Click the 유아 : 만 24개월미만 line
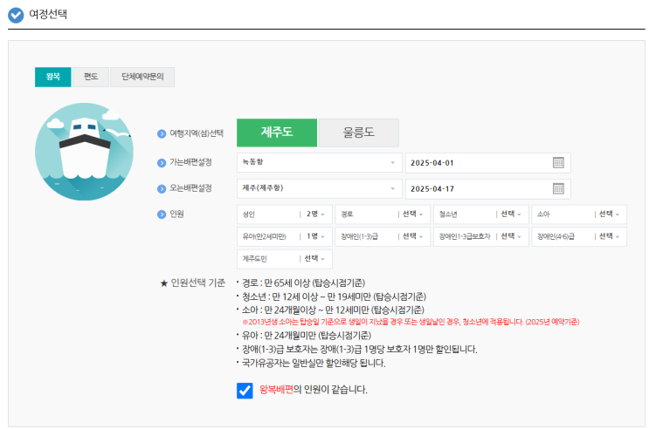The width and height of the screenshot is (649, 429). click(307, 335)
